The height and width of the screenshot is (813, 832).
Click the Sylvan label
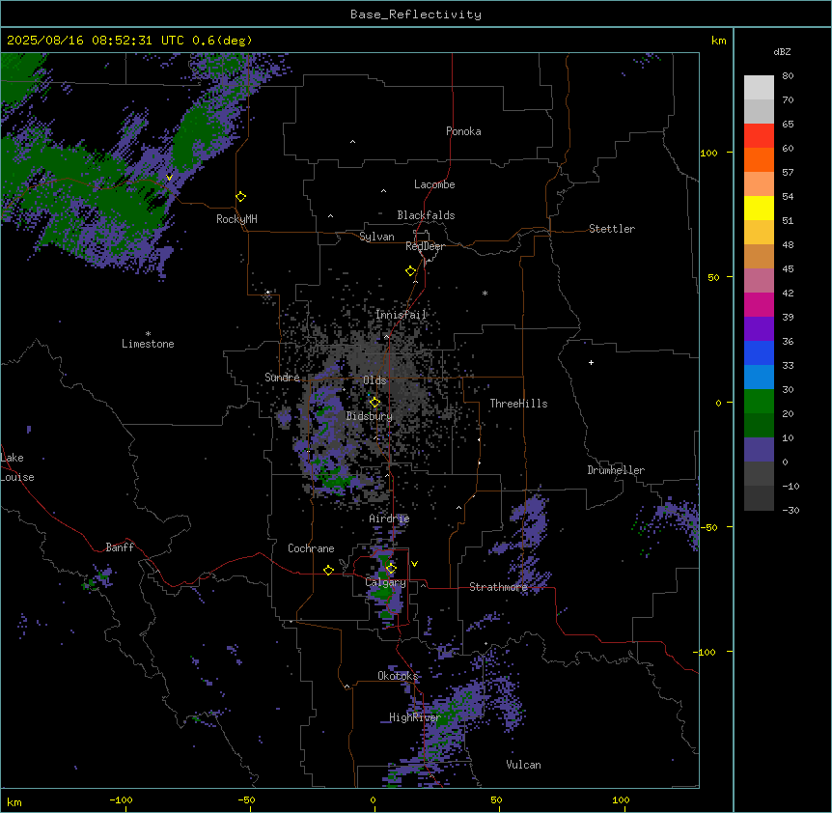(x=376, y=237)
